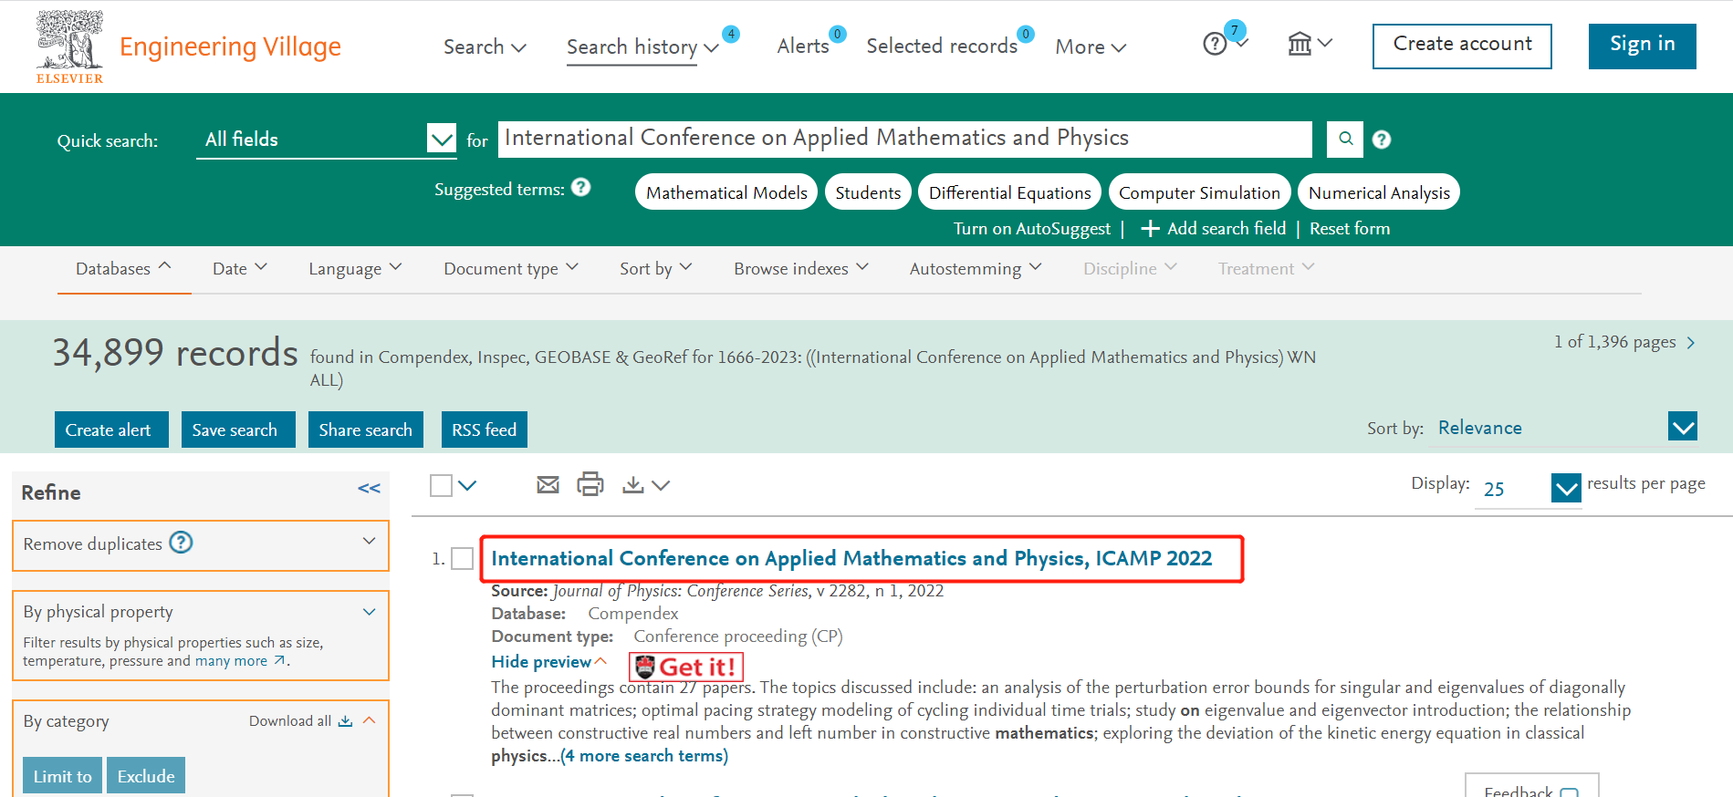Click Download all category icon
Image resolution: width=1733 pixels, height=797 pixels.
pos(345,720)
